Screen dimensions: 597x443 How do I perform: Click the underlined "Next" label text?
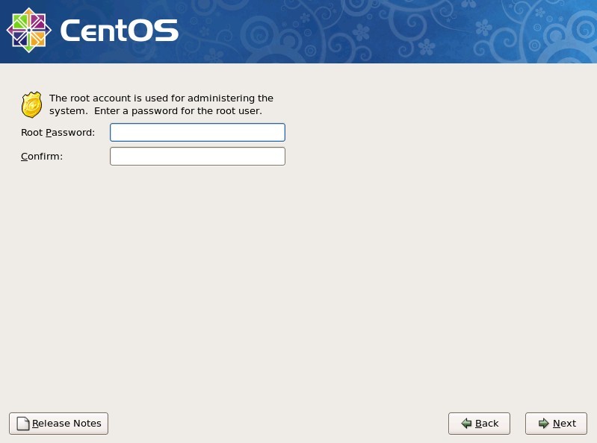[x=564, y=424]
